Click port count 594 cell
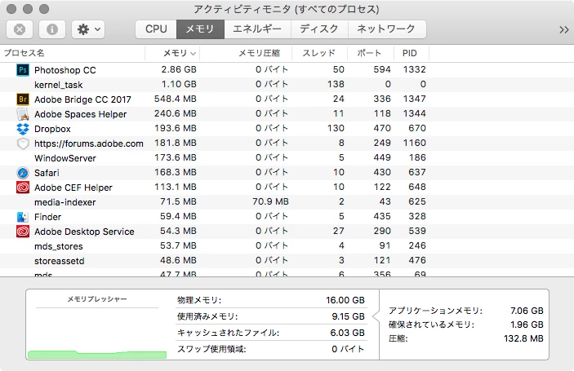574x371 pixels. click(x=382, y=69)
